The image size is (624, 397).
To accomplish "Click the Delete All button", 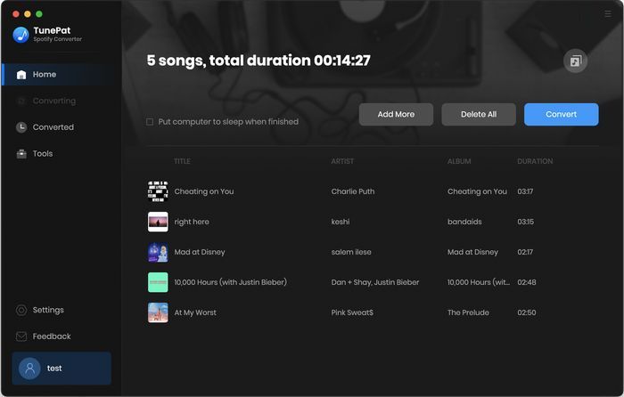I will [x=479, y=115].
